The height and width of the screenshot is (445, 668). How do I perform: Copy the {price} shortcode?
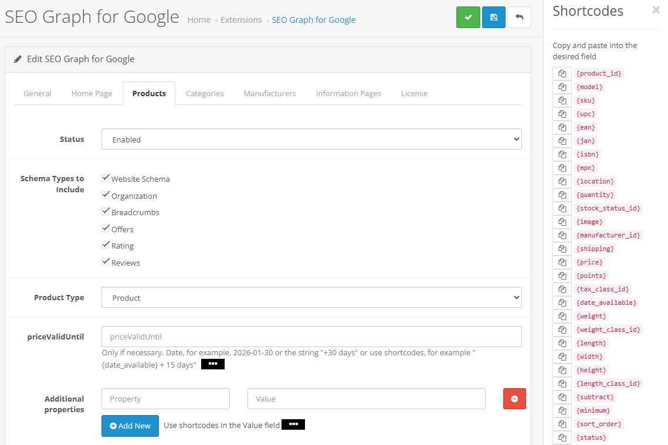562,262
